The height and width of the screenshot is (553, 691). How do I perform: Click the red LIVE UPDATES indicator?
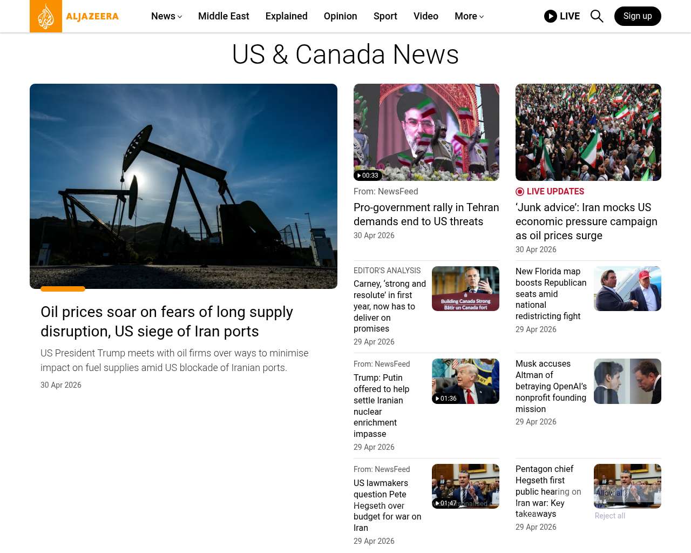[550, 192]
